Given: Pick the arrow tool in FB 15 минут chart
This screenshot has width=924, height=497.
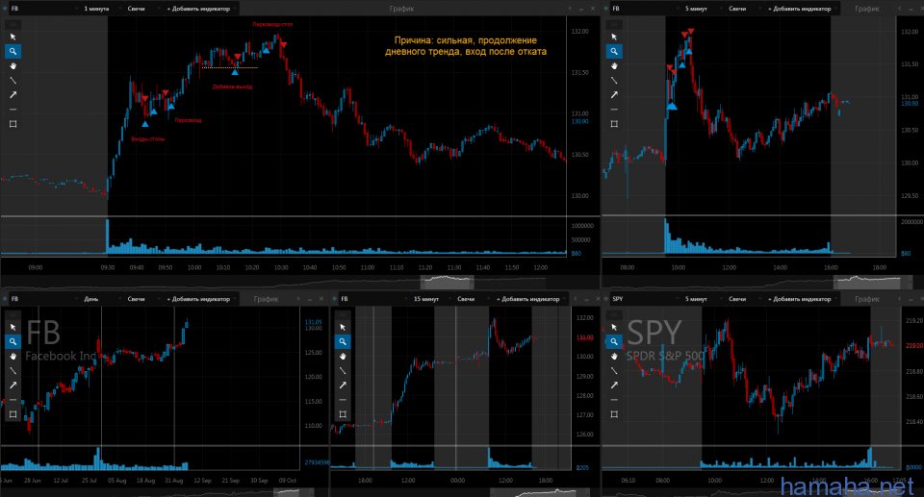Looking at the screenshot, I should pyautogui.click(x=343, y=385).
